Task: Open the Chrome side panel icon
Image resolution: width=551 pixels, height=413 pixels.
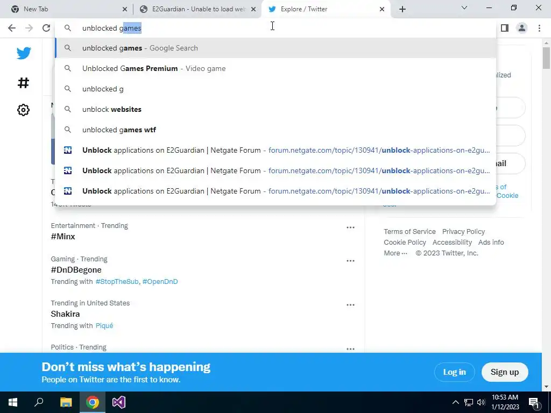Action: [505, 28]
